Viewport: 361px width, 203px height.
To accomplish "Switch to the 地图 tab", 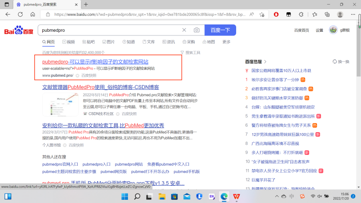I will [209, 42].
